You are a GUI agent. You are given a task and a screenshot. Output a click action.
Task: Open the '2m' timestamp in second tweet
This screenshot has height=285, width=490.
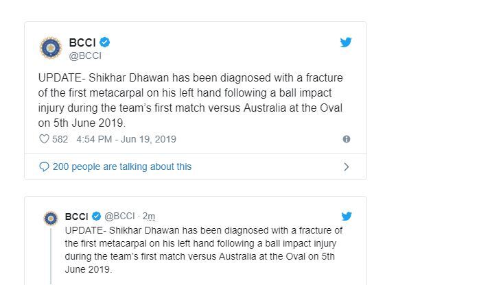click(149, 216)
